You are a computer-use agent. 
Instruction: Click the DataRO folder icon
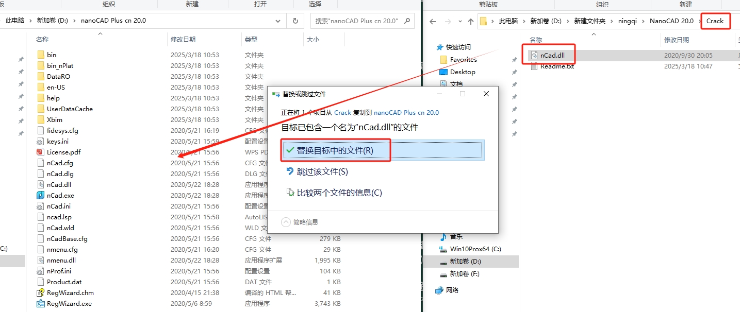(x=41, y=76)
